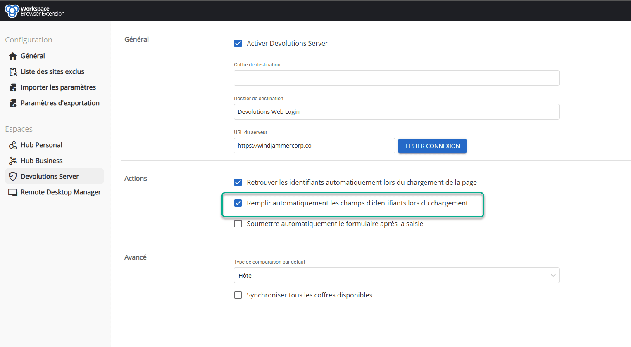The image size is (631, 347).
Task: Open Liste des sites exclus page
Action: [x=52, y=72]
